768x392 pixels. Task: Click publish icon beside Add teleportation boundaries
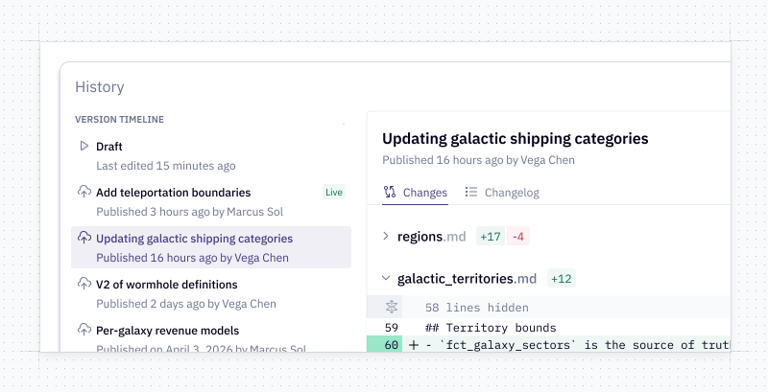[x=84, y=193]
